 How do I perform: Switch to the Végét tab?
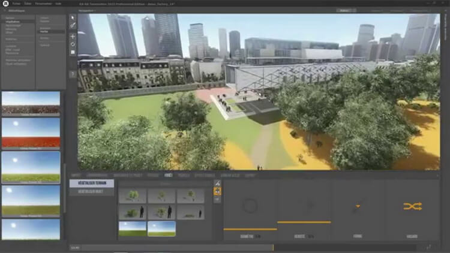[169, 175]
